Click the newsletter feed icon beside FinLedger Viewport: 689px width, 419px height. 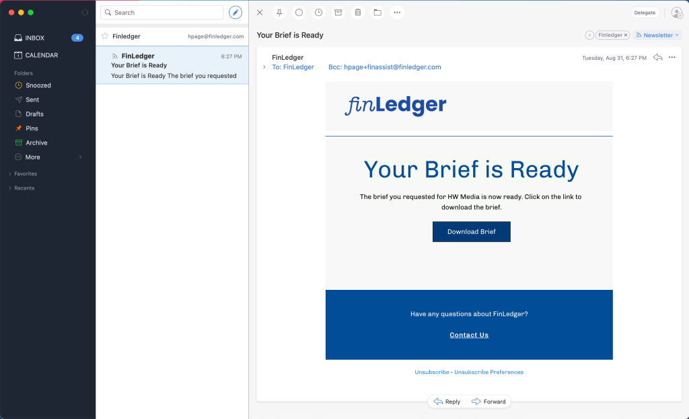pyautogui.click(x=114, y=56)
